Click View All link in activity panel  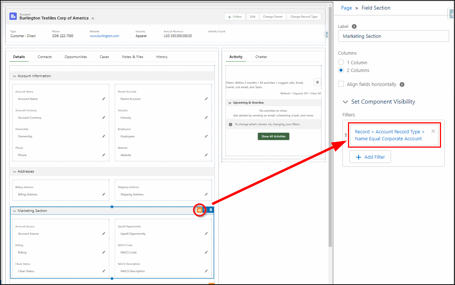[316, 93]
